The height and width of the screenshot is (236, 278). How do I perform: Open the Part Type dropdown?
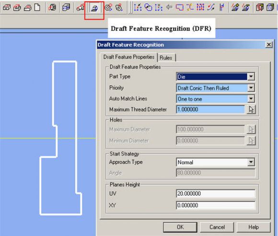coord(251,77)
